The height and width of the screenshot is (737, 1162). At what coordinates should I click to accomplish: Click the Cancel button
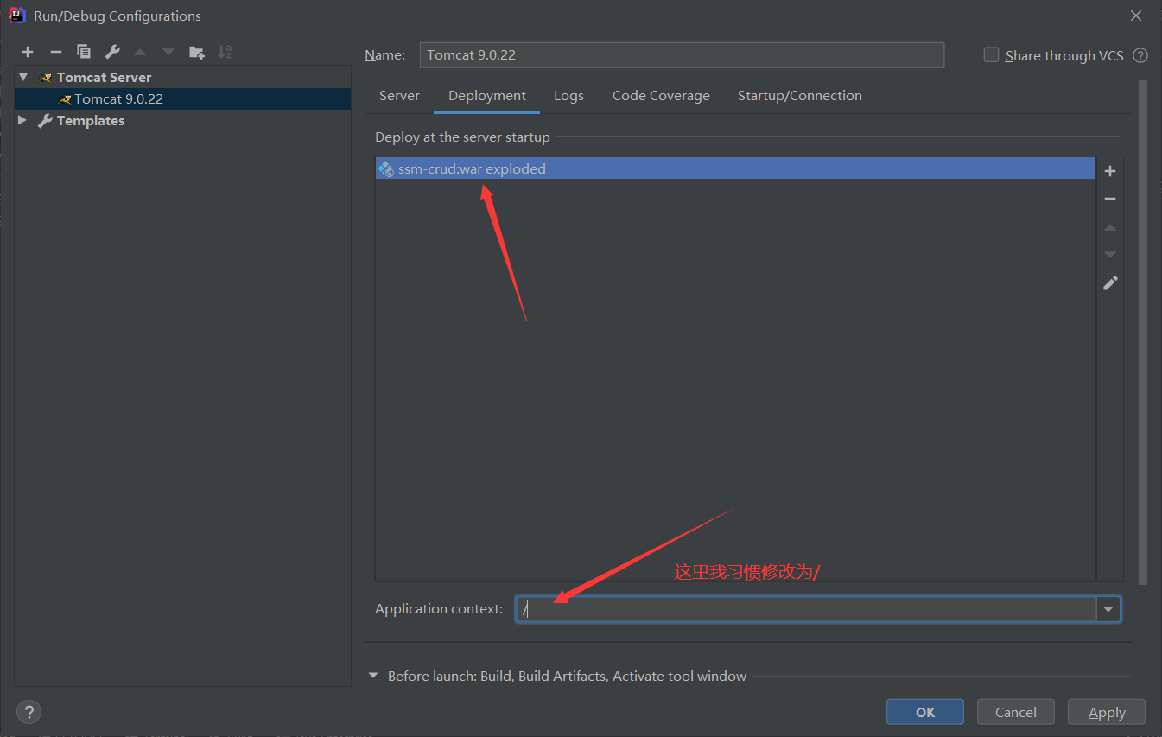(1016, 712)
